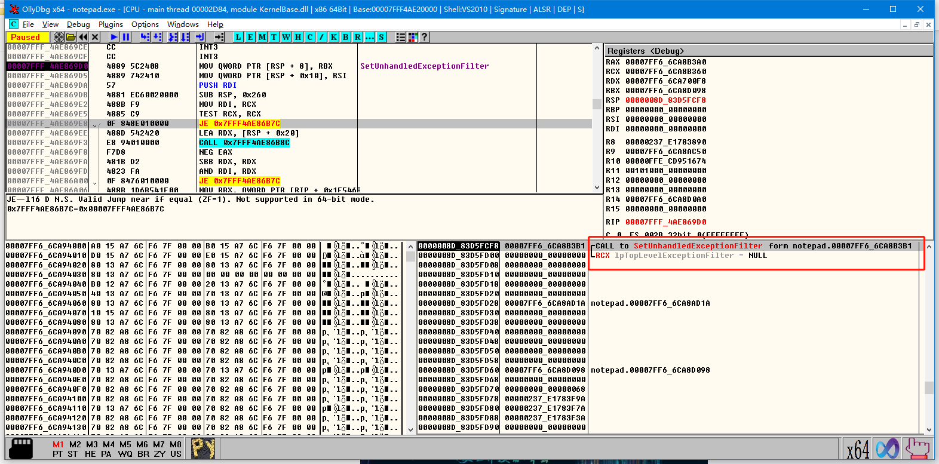Click the M5 slot in bottom bar
The height and width of the screenshot is (464, 939).
pos(125,444)
